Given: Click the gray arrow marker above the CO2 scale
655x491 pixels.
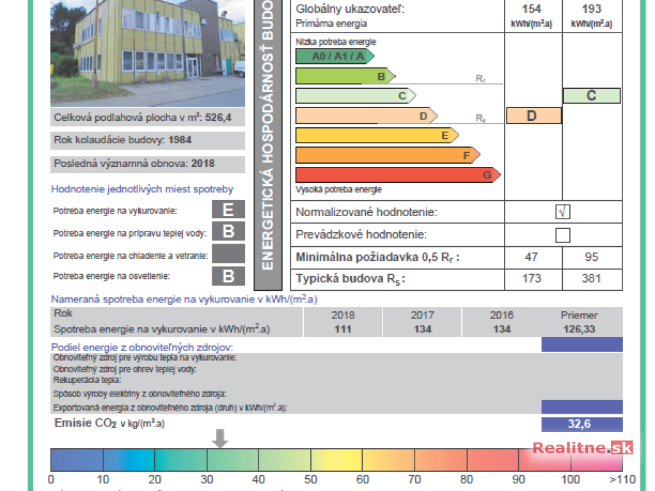Looking at the screenshot, I should [x=220, y=439].
